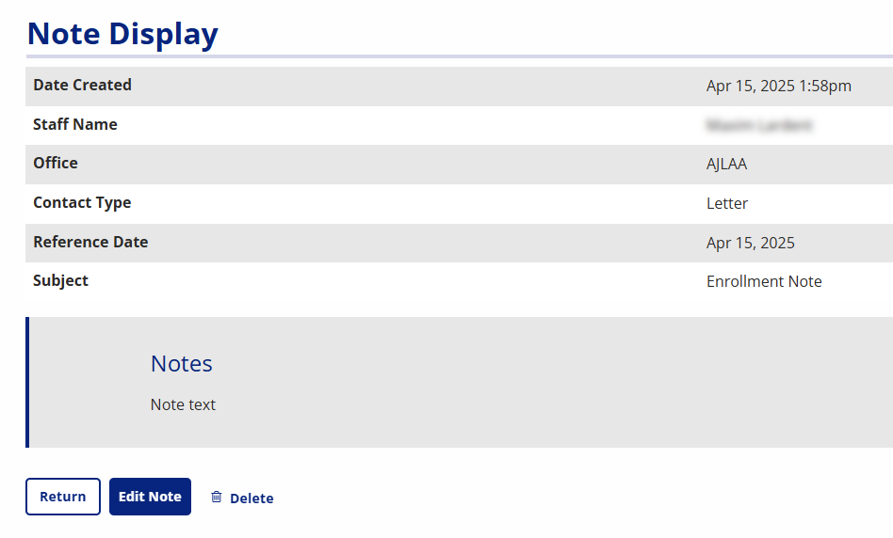Select the Note Display heading

tap(122, 34)
